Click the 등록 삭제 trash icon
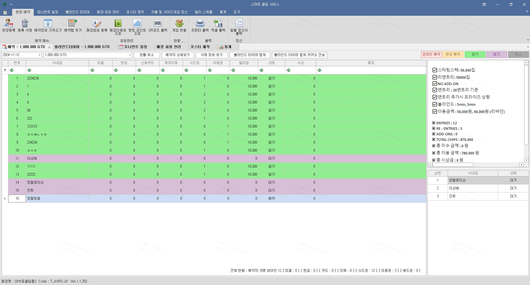 (x=25, y=24)
